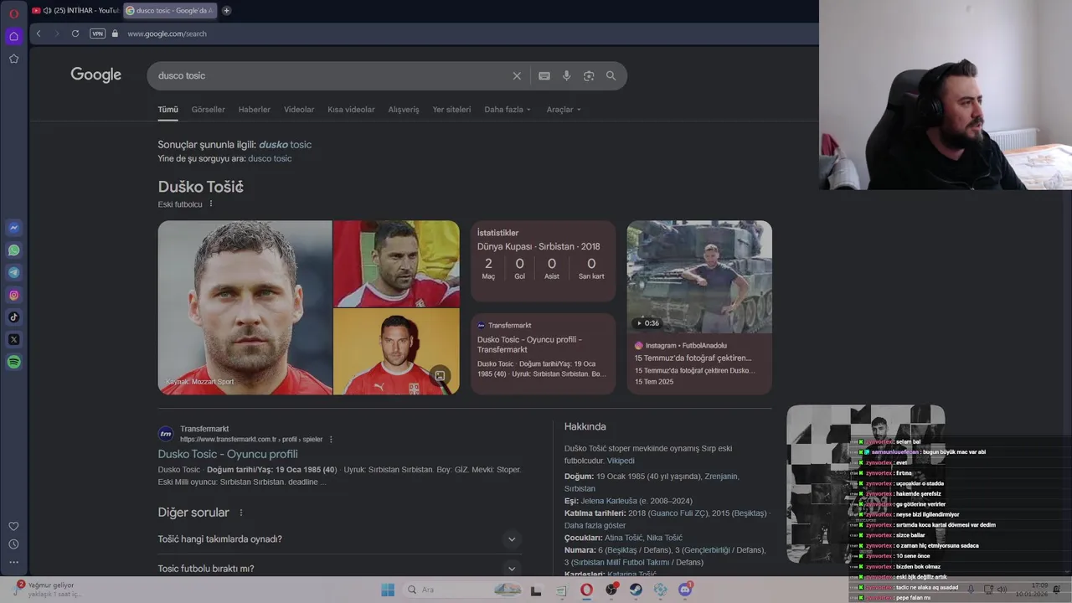Open the Alışveriş results tab
This screenshot has width=1072, height=603.
click(x=404, y=110)
